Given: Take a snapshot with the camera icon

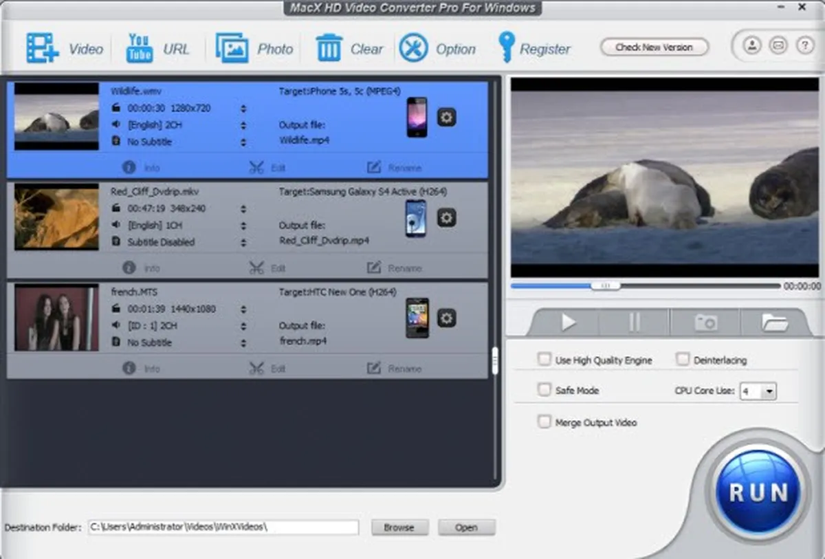Looking at the screenshot, I should click(x=705, y=322).
